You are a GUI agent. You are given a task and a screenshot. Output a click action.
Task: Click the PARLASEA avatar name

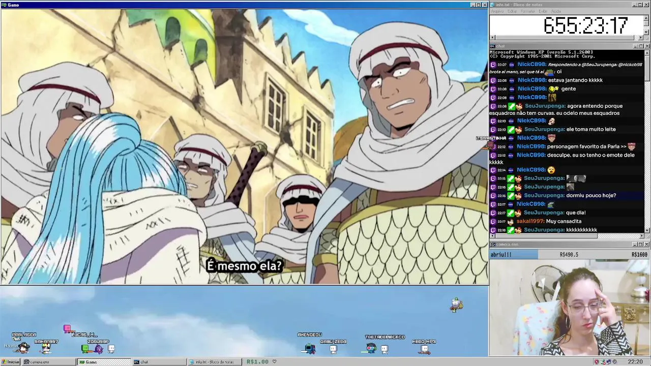(x=24, y=335)
